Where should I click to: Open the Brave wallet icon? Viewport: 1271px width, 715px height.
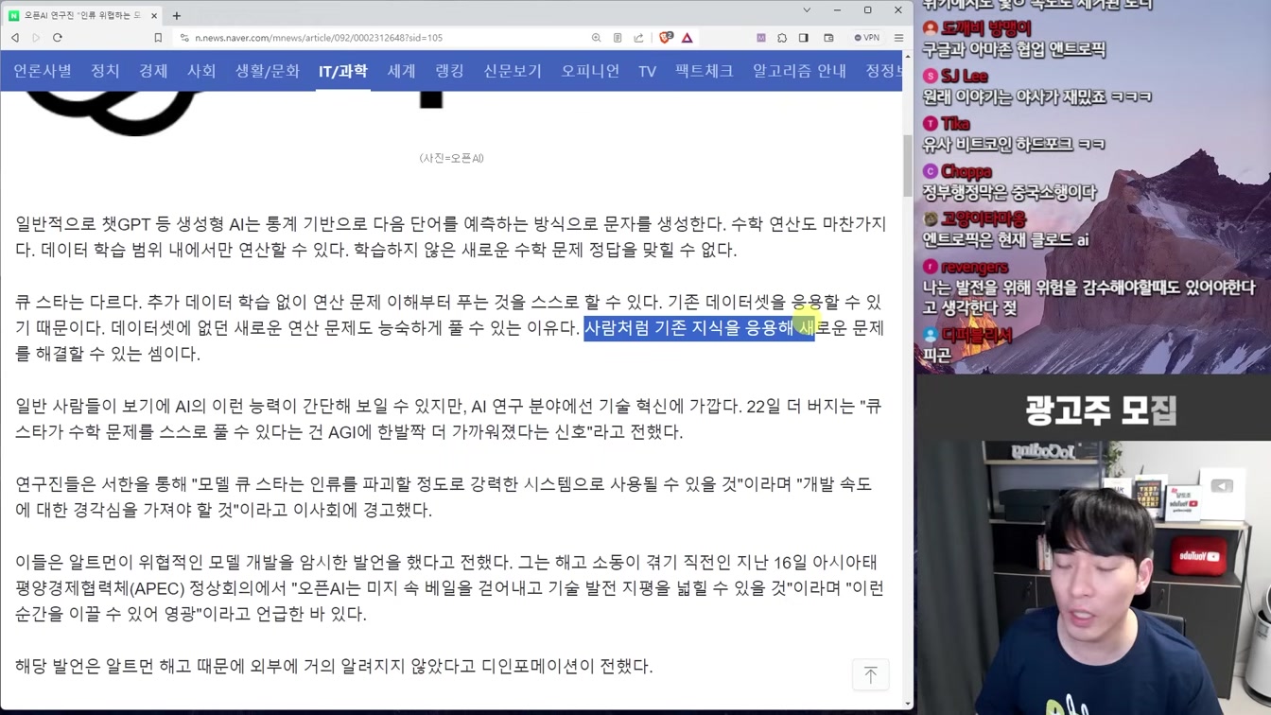[x=828, y=38]
